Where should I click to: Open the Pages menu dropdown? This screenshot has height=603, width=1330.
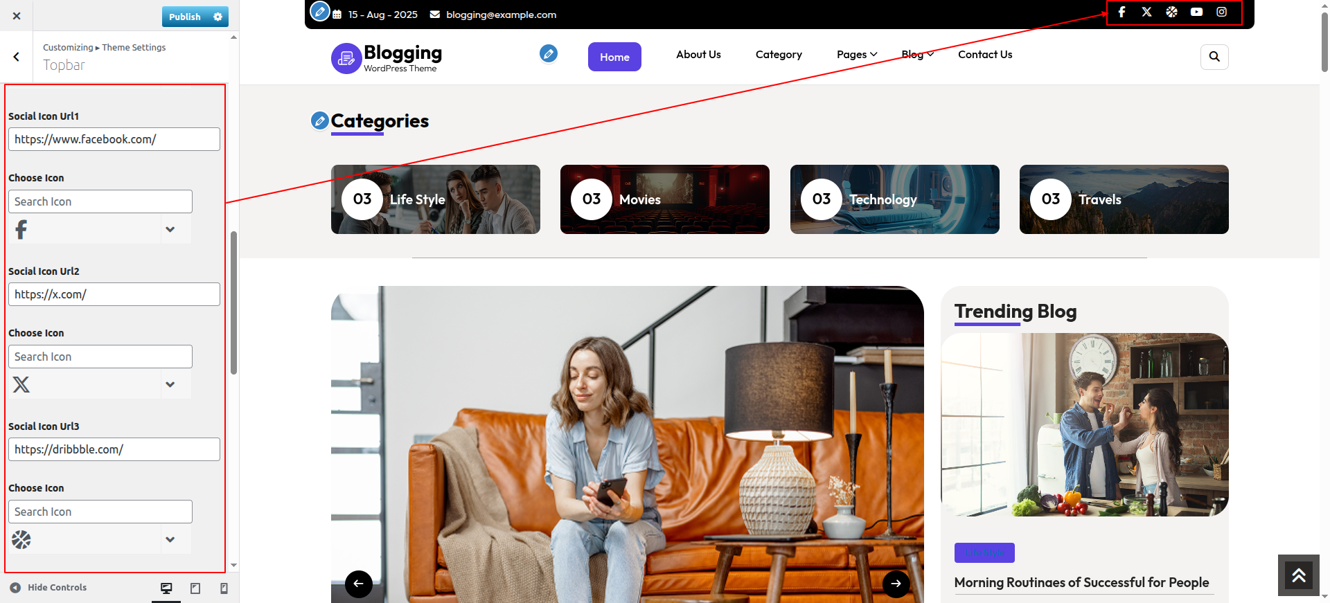(x=856, y=55)
